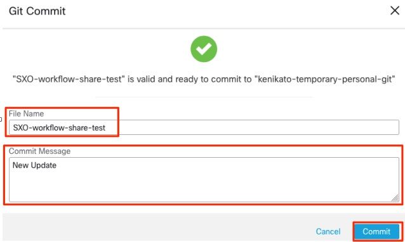Click the kenikato-temporary-personal-git repository name

click(325, 79)
